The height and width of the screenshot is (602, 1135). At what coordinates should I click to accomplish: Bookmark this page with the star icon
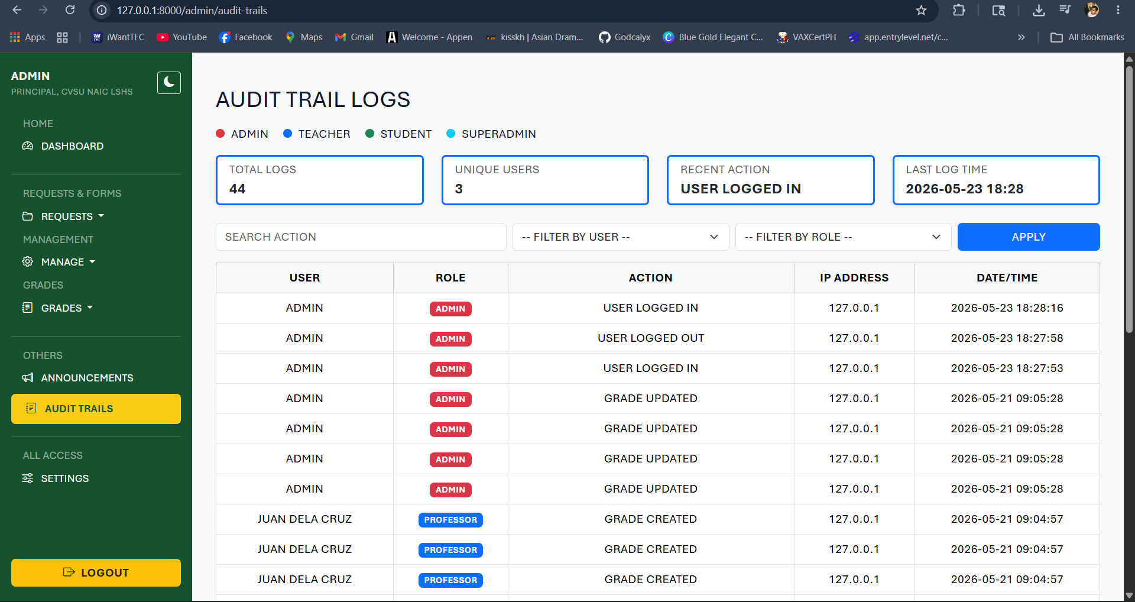point(921,10)
